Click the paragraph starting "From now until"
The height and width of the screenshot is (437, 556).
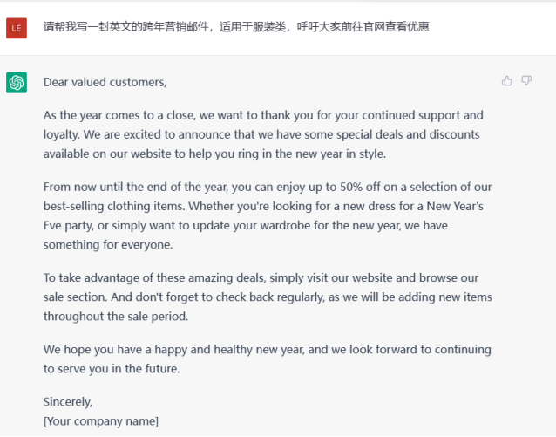pyautogui.click(x=268, y=215)
